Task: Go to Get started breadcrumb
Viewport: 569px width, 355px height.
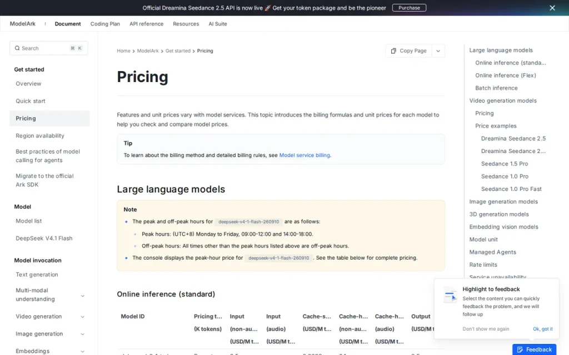Action: click(x=178, y=50)
